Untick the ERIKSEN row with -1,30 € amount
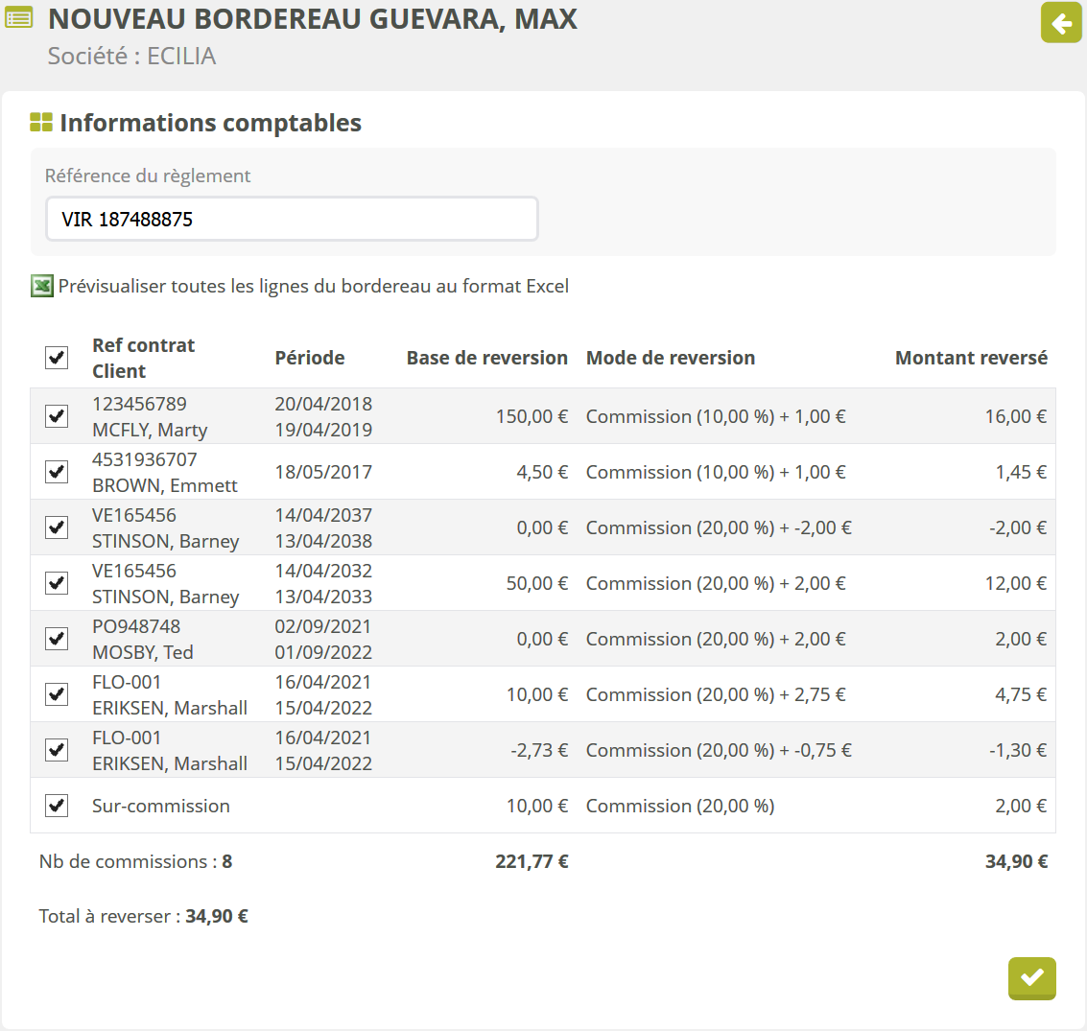This screenshot has width=1087, height=1031. (57, 750)
